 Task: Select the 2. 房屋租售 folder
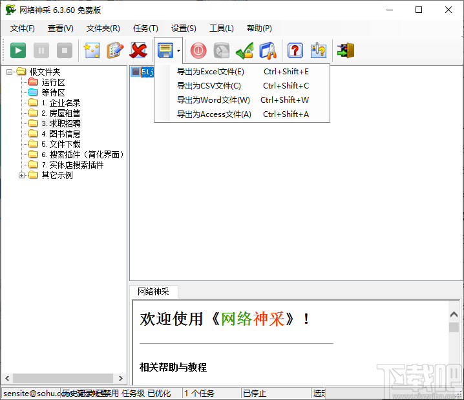pyautogui.click(x=61, y=113)
